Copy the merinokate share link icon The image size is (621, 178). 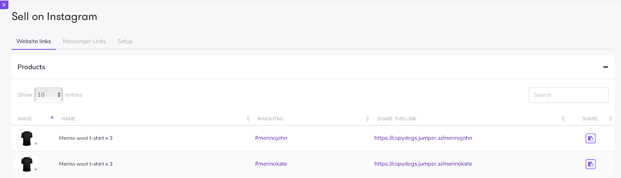click(590, 164)
